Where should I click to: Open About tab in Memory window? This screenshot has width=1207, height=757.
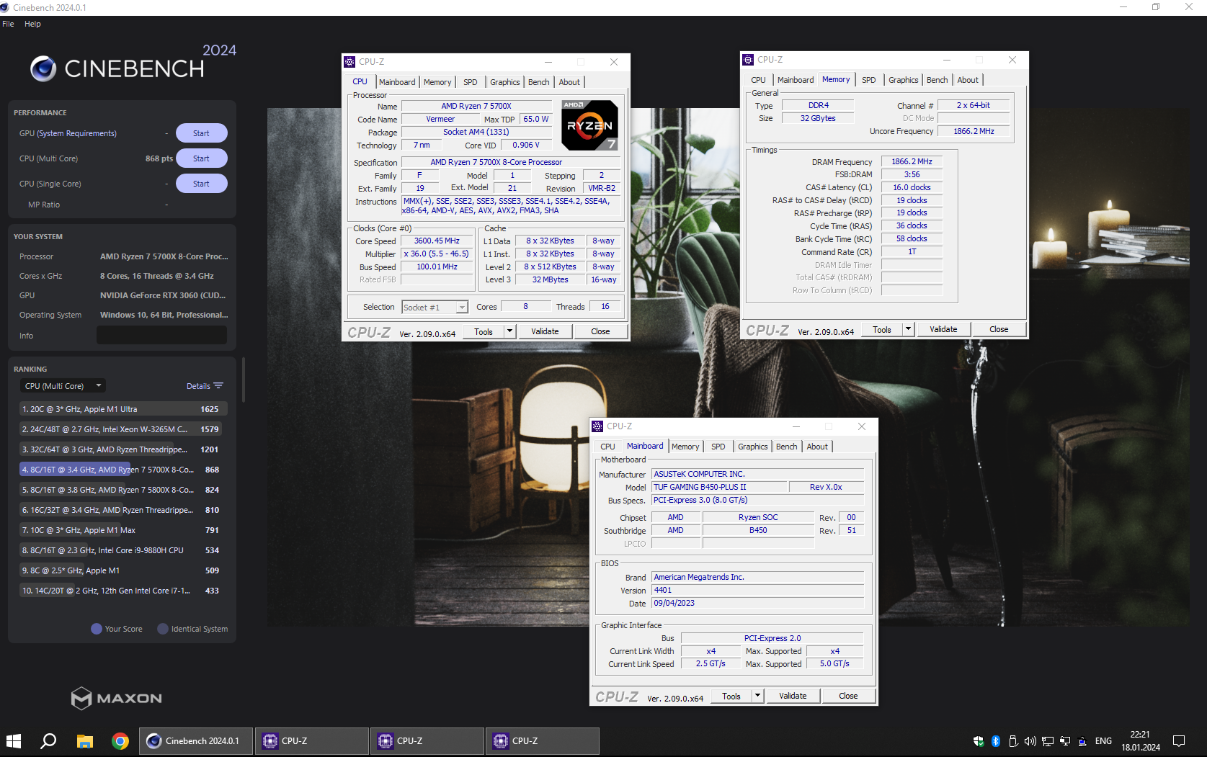(x=968, y=80)
